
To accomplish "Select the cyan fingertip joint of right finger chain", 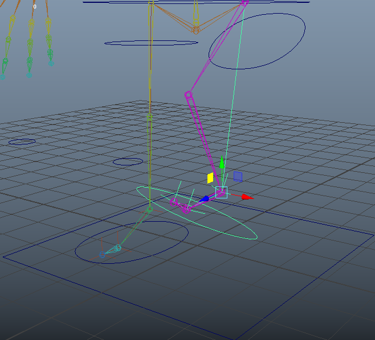I will tap(51, 64).
